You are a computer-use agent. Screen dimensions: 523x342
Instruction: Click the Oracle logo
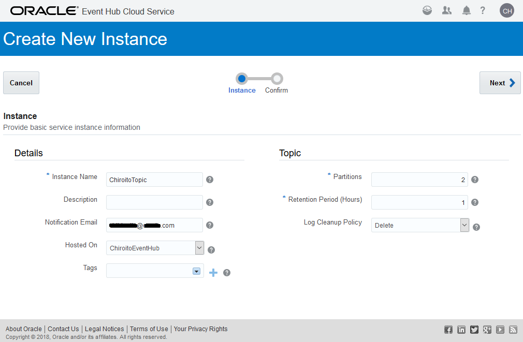tap(44, 11)
